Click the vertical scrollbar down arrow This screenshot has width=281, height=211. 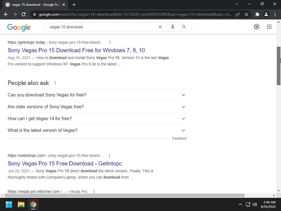coord(279,191)
